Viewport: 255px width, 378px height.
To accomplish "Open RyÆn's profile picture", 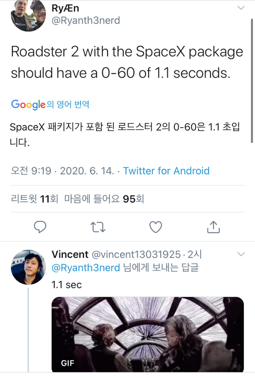I will (28, 15).
